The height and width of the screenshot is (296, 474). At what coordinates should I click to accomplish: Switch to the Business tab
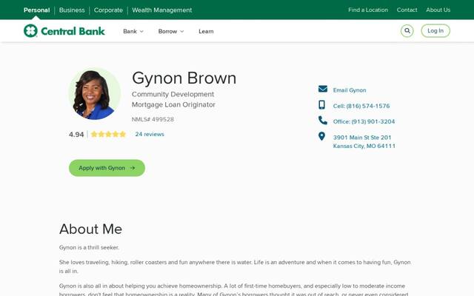tap(72, 10)
